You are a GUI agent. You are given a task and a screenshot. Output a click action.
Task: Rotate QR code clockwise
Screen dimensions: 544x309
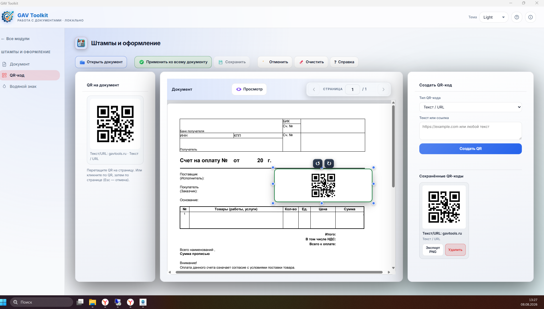329,163
